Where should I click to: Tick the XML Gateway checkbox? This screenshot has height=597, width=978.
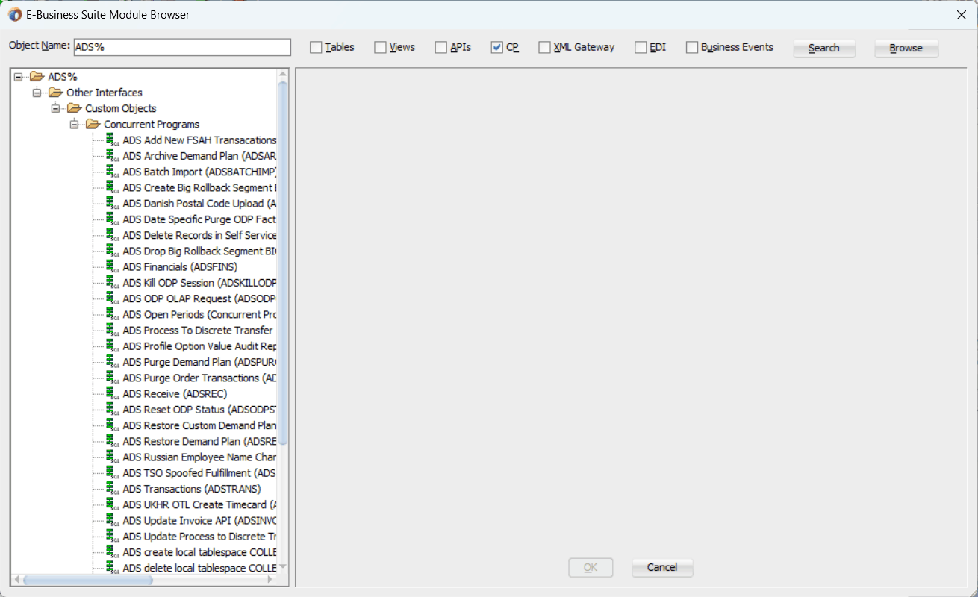544,48
